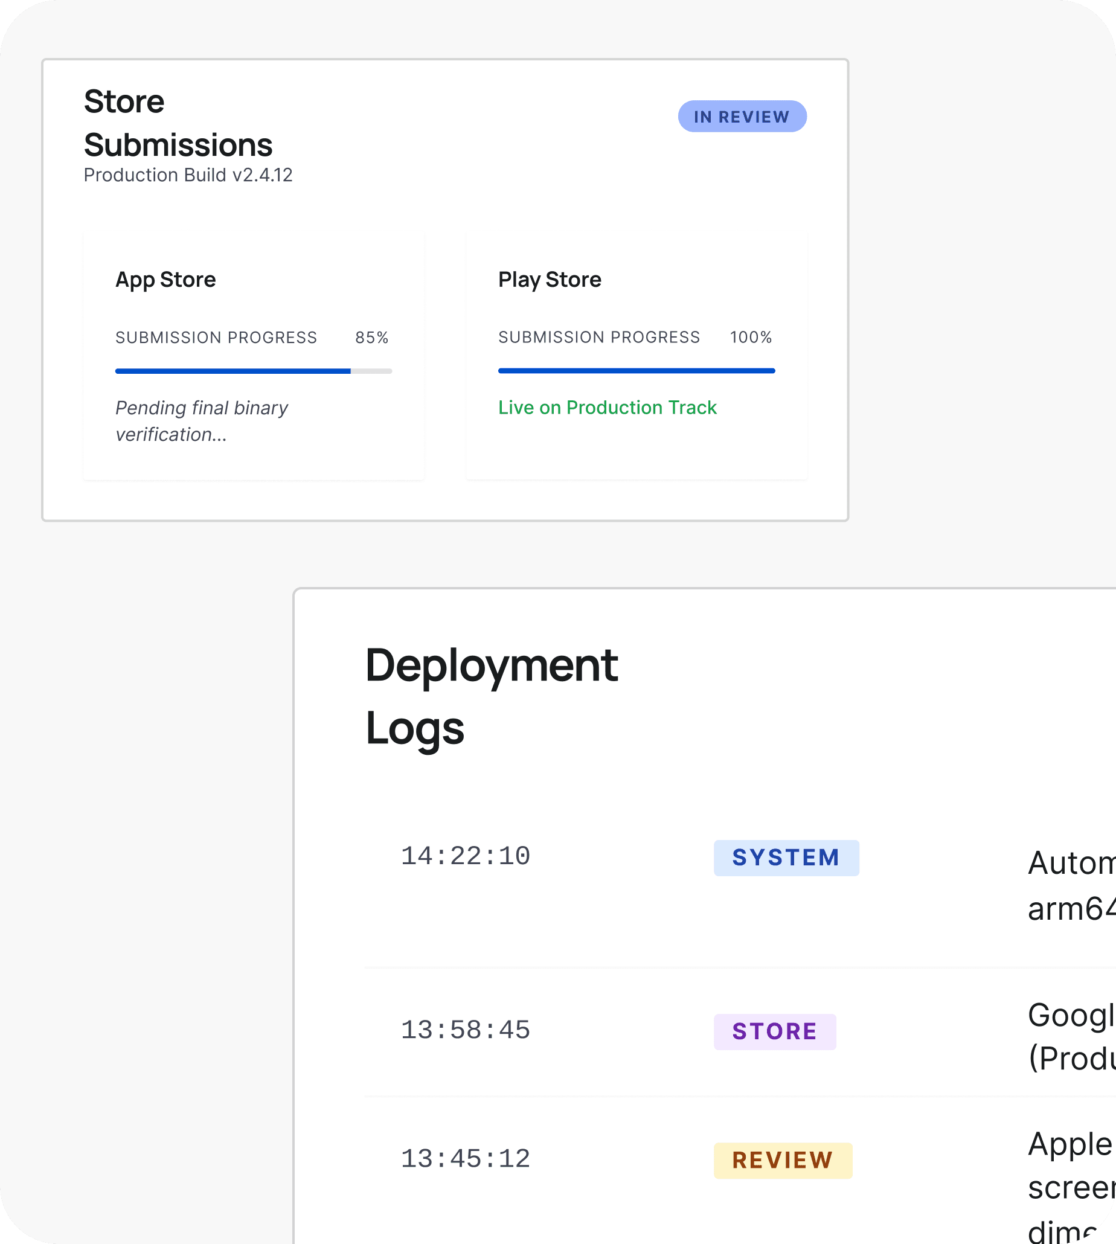Select the Store Submissions heading

178,123
